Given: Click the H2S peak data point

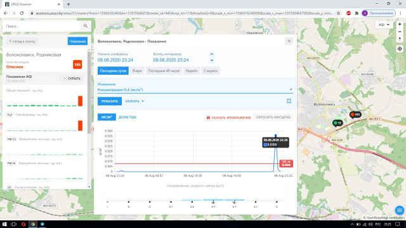Looking at the screenshot, I should [x=276, y=136].
